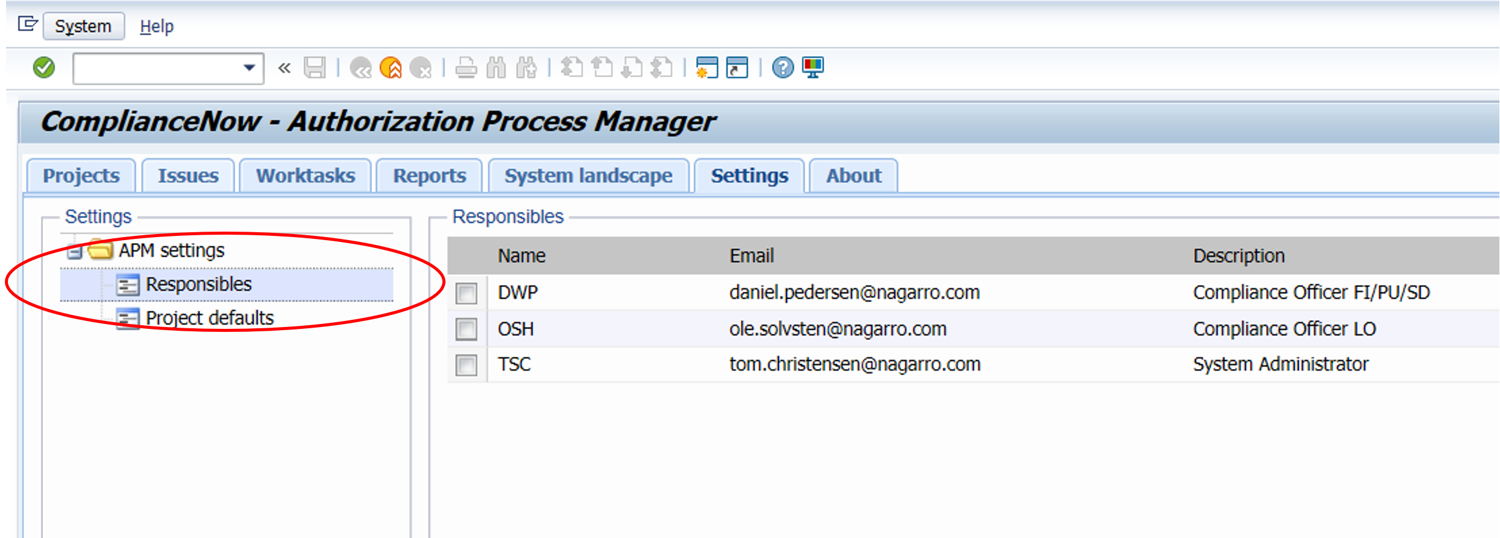This screenshot has width=1500, height=538.
Task: Collapse command field with double-chevron icon
Action: [x=284, y=67]
